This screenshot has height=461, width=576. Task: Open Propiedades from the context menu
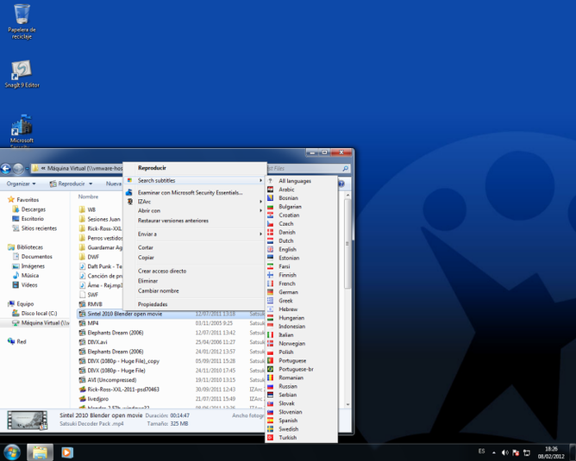[195, 304]
